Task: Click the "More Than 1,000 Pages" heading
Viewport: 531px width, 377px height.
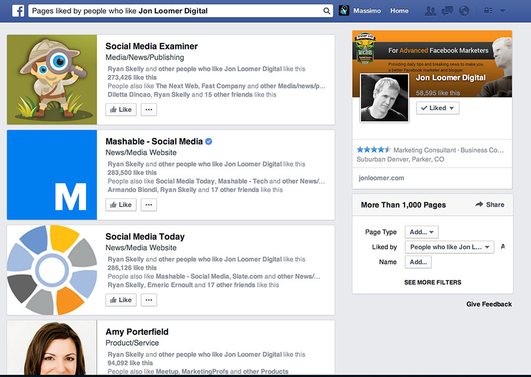Action: (x=404, y=205)
